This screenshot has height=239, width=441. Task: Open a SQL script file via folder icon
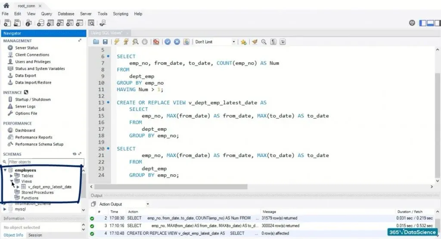(x=96, y=42)
